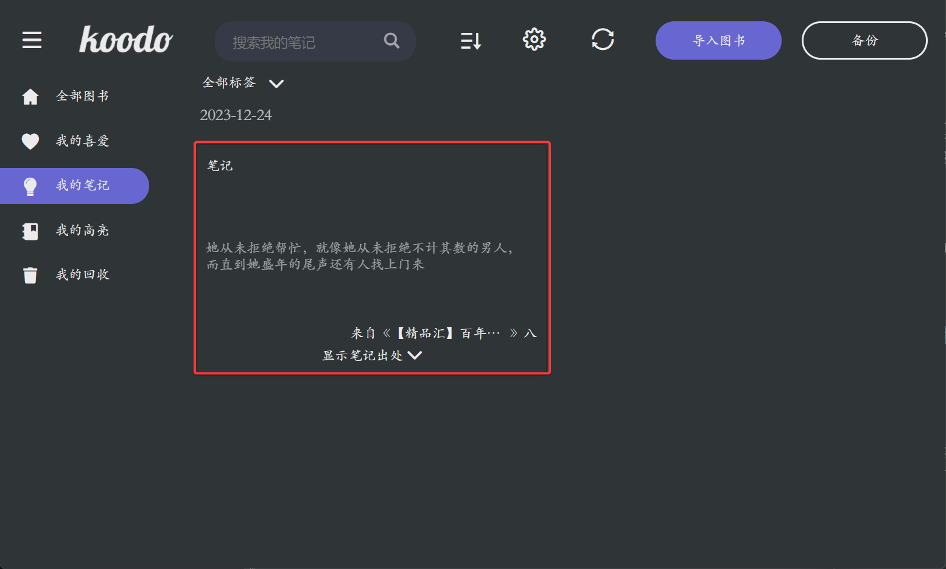Expand the 全部标签 dropdown arrow
The width and height of the screenshot is (946, 569).
[x=276, y=83]
